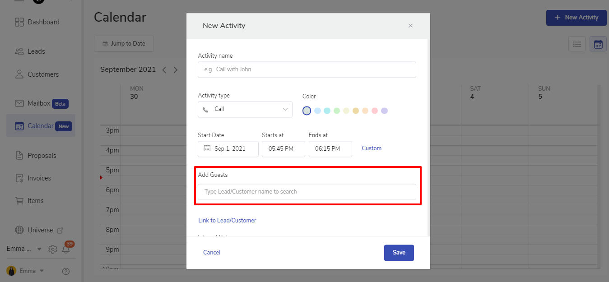The width and height of the screenshot is (609, 282).
Task: Go to next month arrow
Action: pos(176,70)
